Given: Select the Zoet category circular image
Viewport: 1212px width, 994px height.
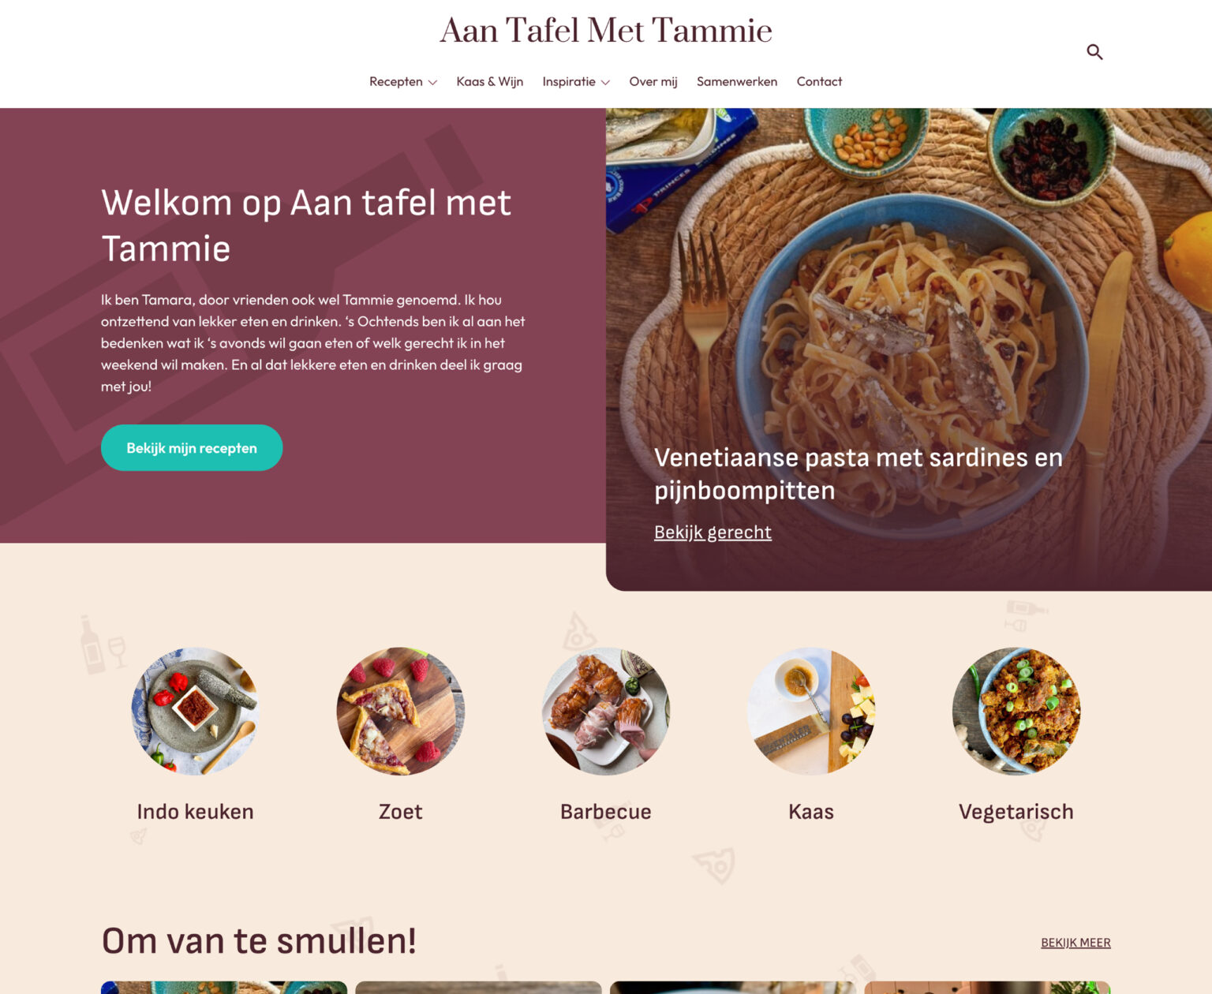Looking at the screenshot, I should [400, 711].
